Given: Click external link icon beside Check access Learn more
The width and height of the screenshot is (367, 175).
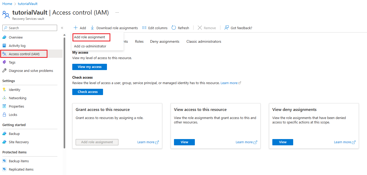Looking at the screenshot, I should click(x=240, y=83).
